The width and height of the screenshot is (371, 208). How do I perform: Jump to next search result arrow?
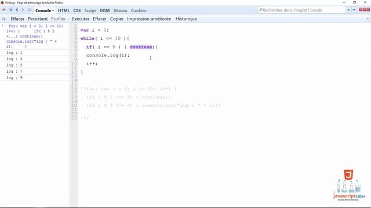point(354,10)
